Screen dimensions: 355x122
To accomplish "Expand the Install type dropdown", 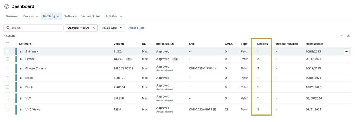I will [112, 28].
